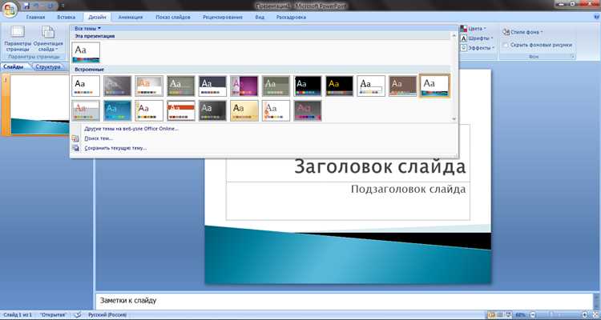Click language indicator Русский (Россия)

coord(107,315)
